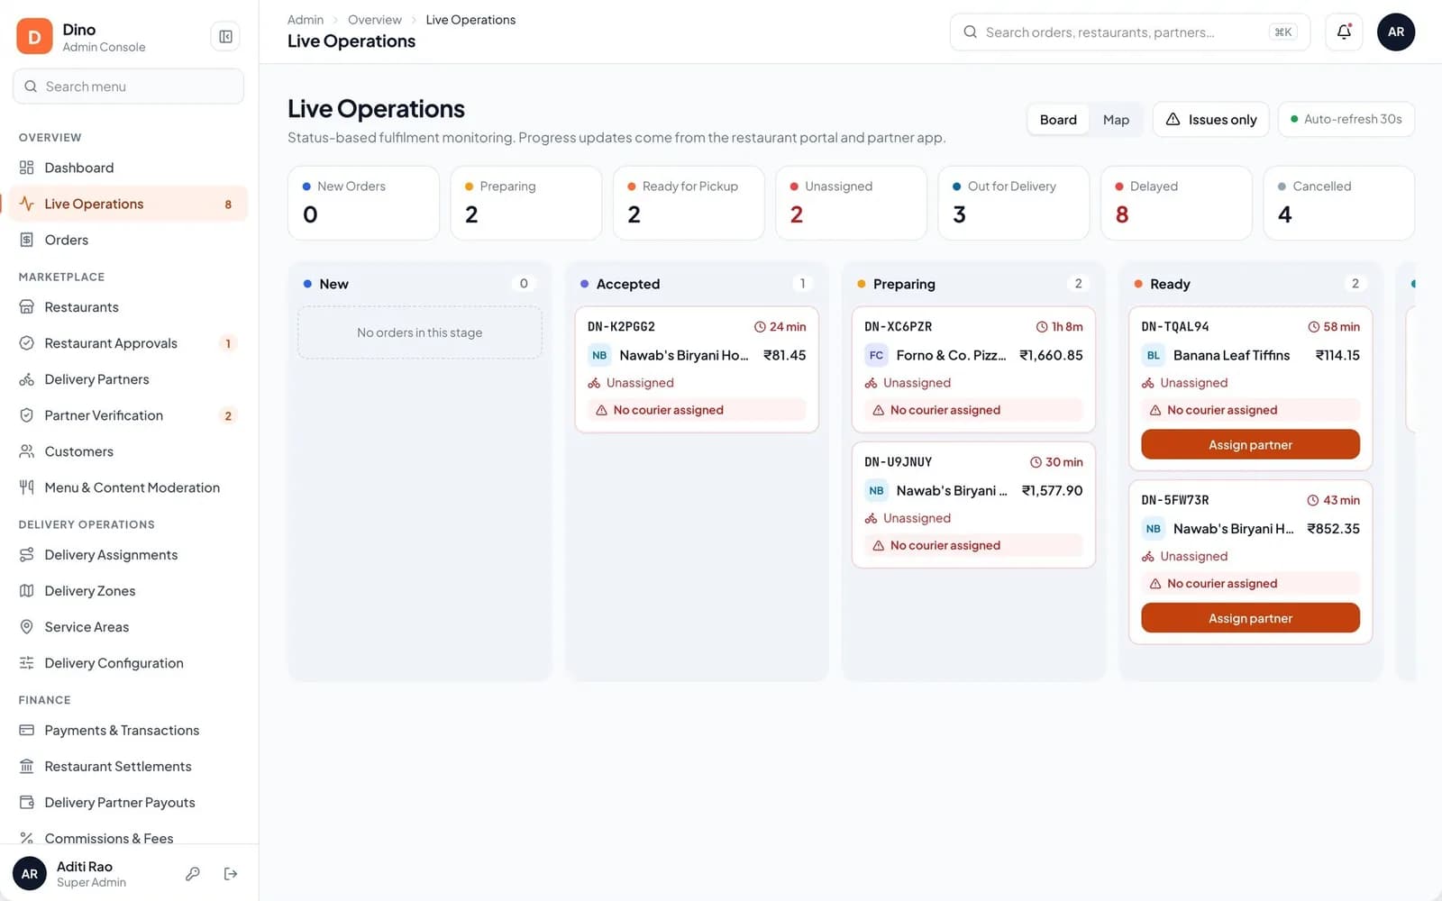This screenshot has height=901, width=1442.
Task: Open the notifications bell
Action: [x=1344, y=32]
